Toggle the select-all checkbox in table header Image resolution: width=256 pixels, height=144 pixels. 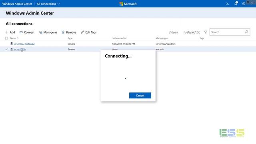[6, 38]
